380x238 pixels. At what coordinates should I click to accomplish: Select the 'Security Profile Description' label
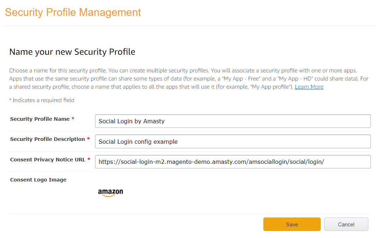47,139
